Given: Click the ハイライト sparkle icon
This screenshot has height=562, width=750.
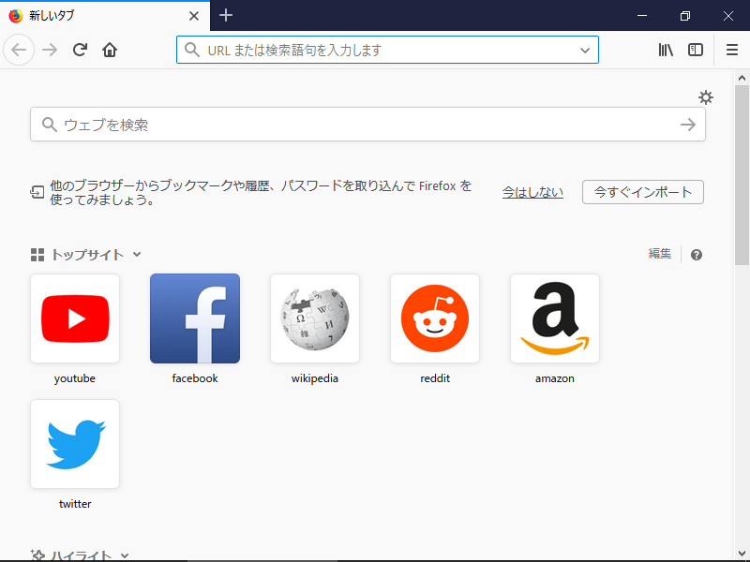Looking at the screenshot, I should coord(37,555).
